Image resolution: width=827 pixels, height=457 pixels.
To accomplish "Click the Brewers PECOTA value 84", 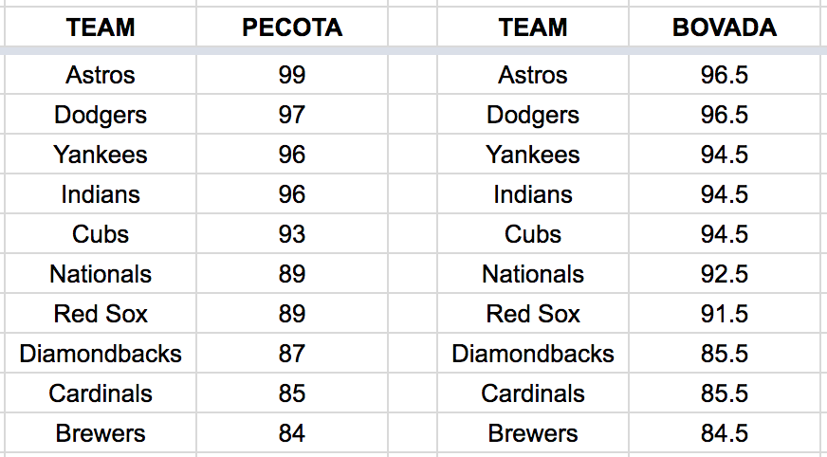I will [292, 433].
